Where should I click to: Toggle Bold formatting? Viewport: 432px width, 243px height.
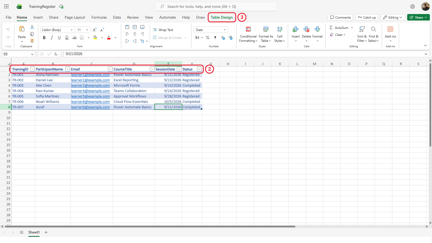click(x=44, y=38)
